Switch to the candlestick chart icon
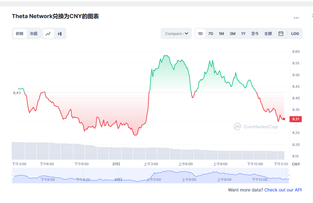The image size is (313, 203). [60, 34]
